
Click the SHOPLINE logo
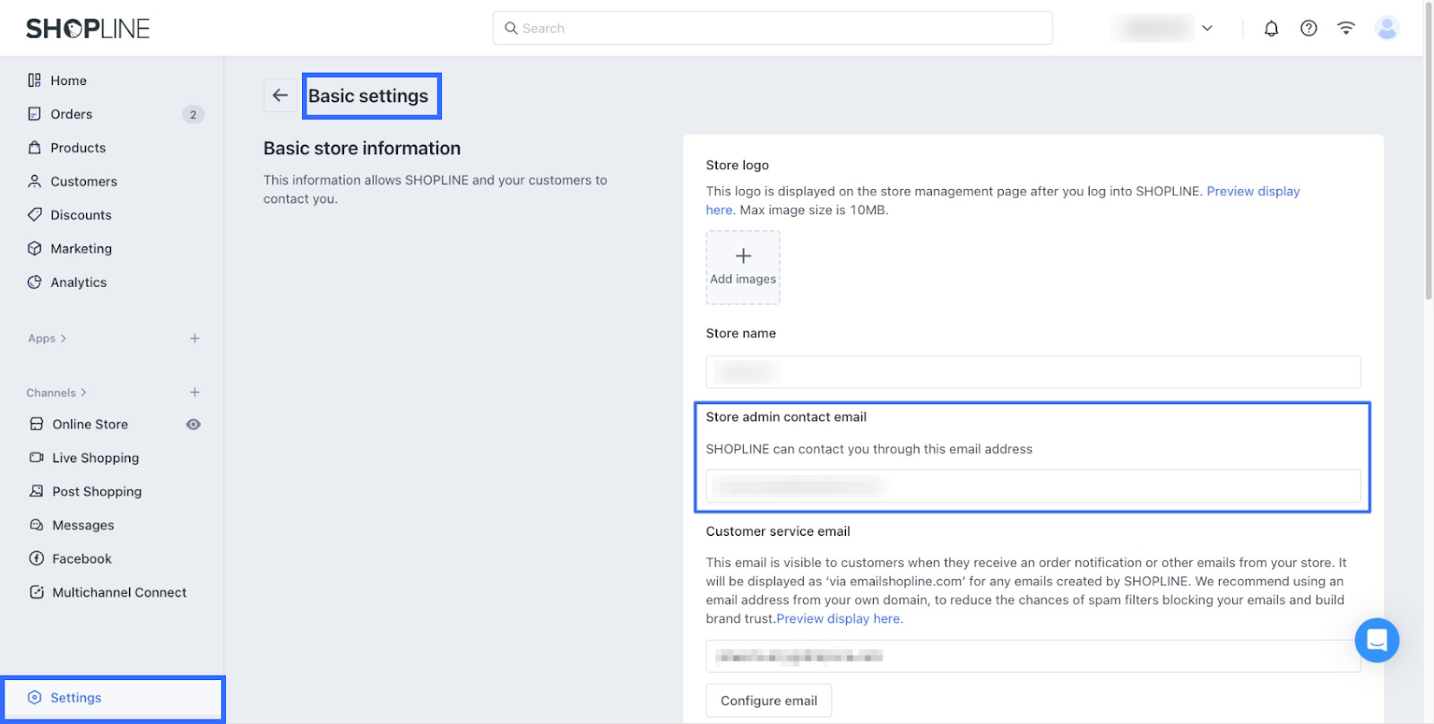(88, 29)
